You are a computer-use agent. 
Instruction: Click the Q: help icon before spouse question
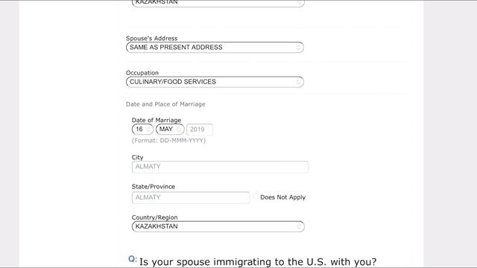click(133, 259)
